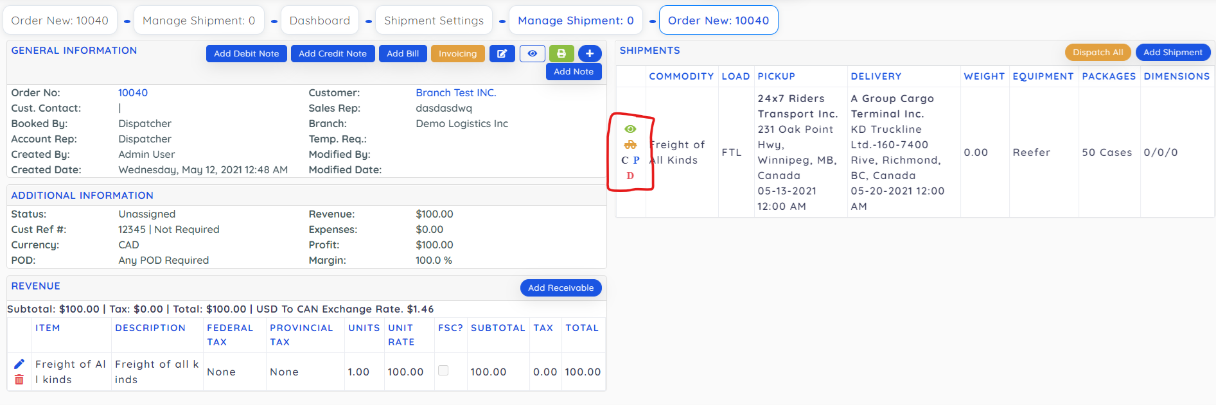Open the Branch Test INC. customer link

(x=456, y=93)
